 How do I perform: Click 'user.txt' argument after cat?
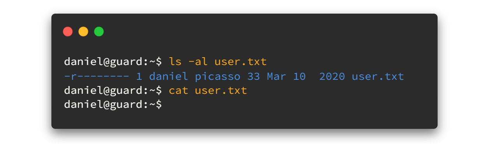point(221,91)
